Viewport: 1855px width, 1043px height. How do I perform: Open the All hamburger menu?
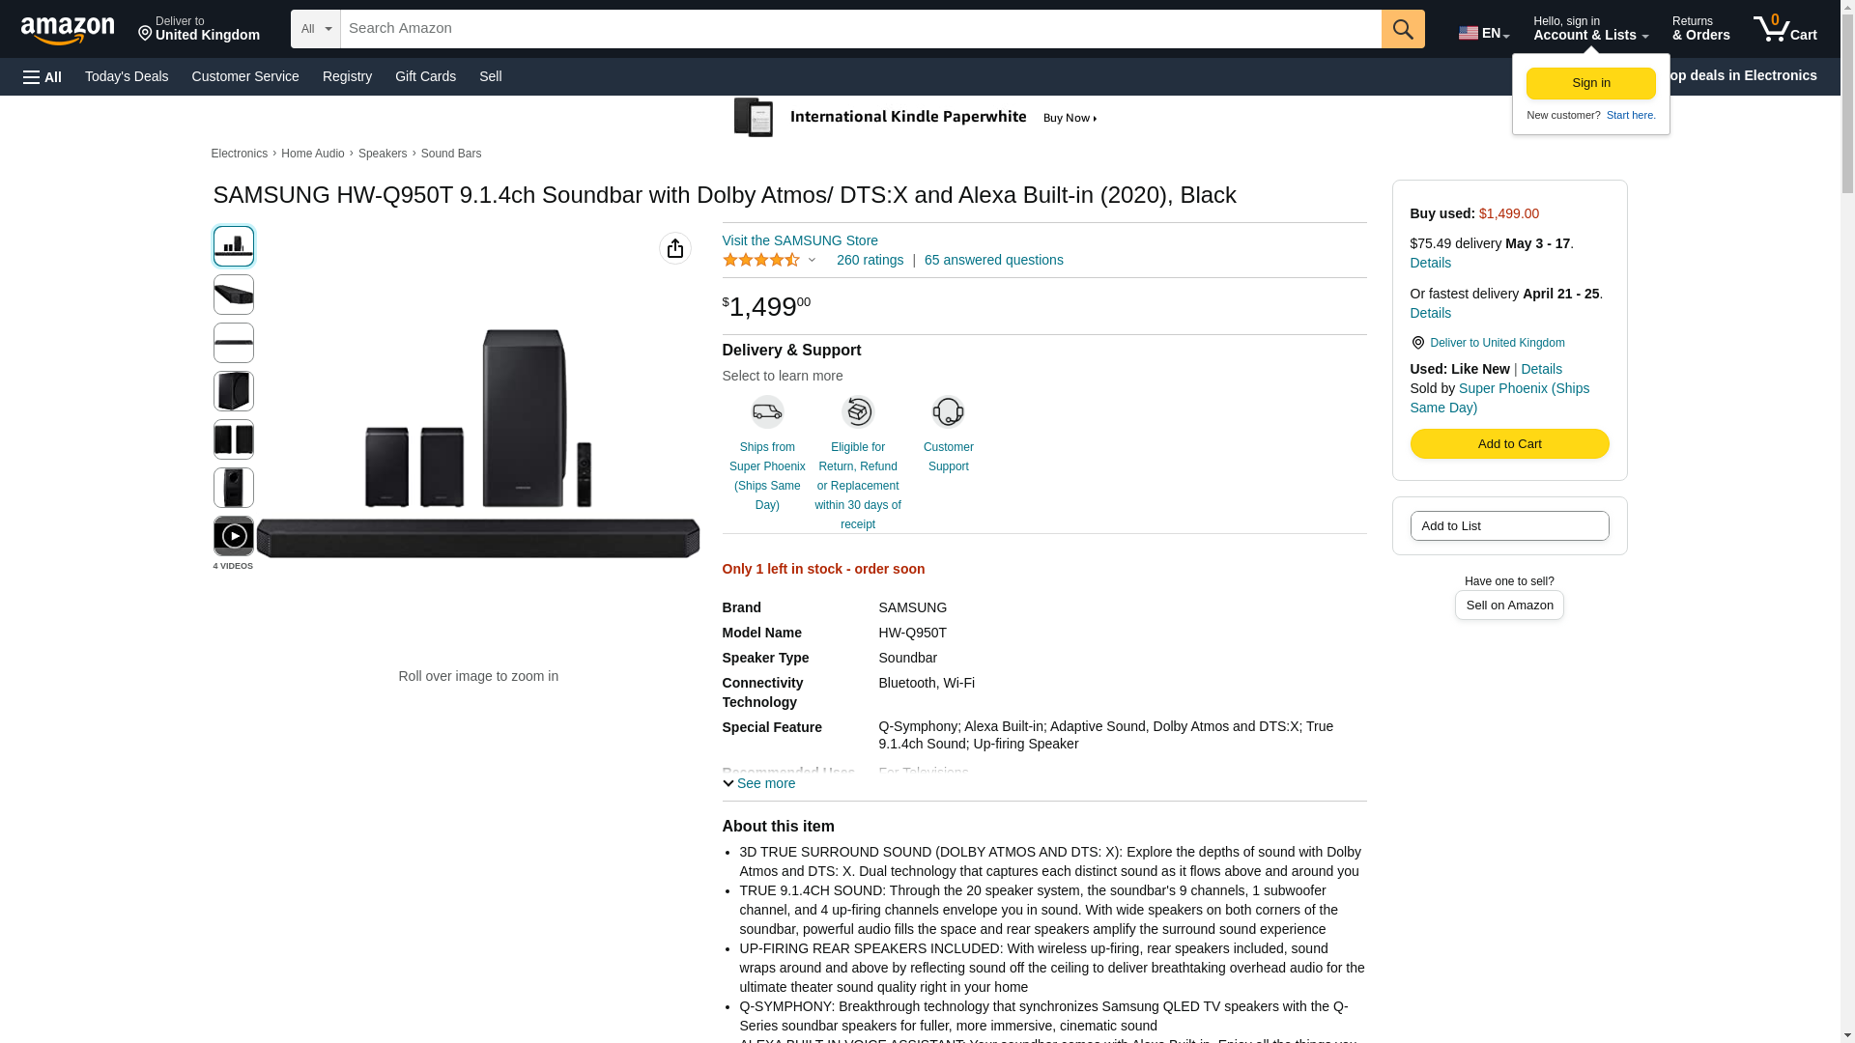click(x=43, y=76)
